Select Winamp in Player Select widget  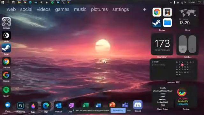163,99
